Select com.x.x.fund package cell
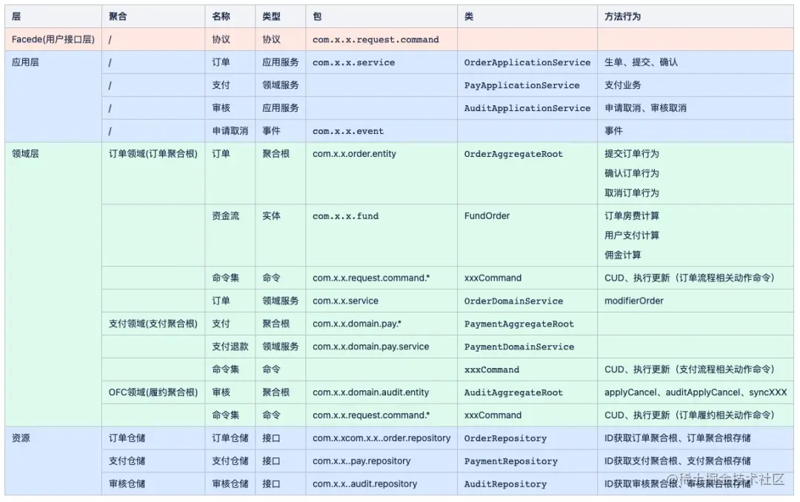The height and width of the screenshot is (502, 800). tap(381, 235)
